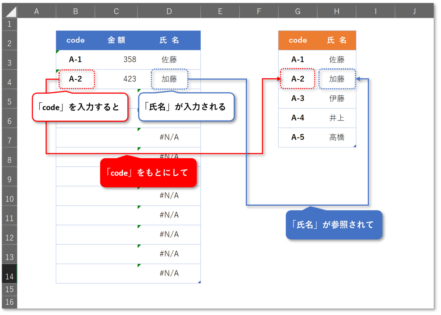Select row 10 header
This screenshot has height=315, width=441.
click(10, 196)
